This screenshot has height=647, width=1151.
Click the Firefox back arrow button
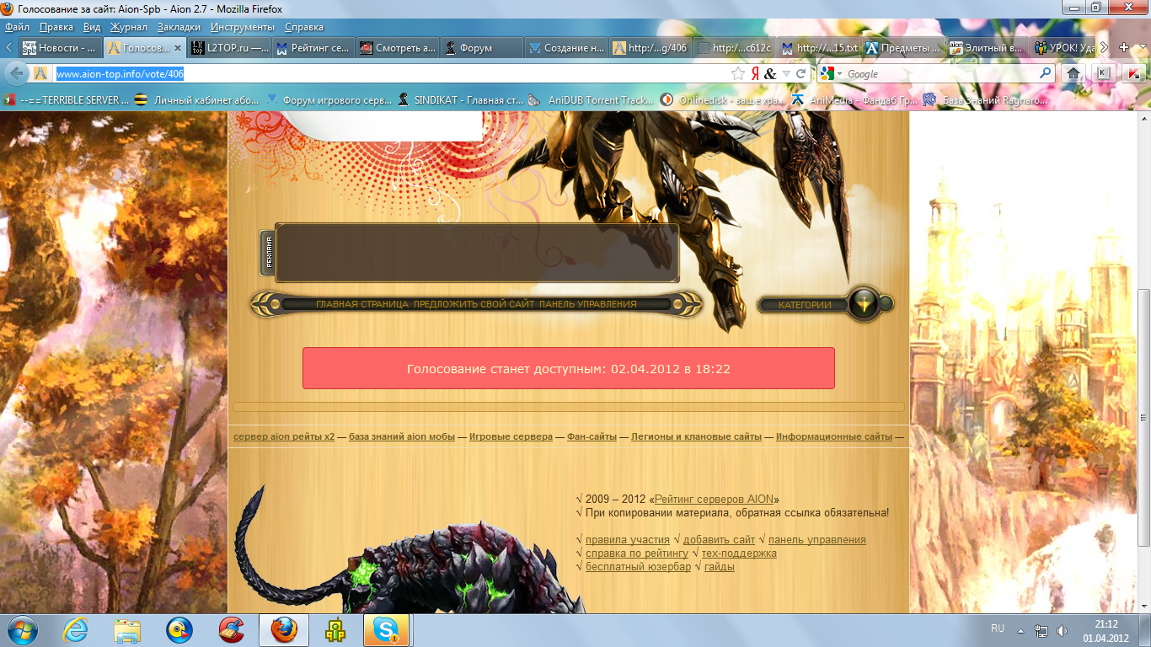point(15,73)
